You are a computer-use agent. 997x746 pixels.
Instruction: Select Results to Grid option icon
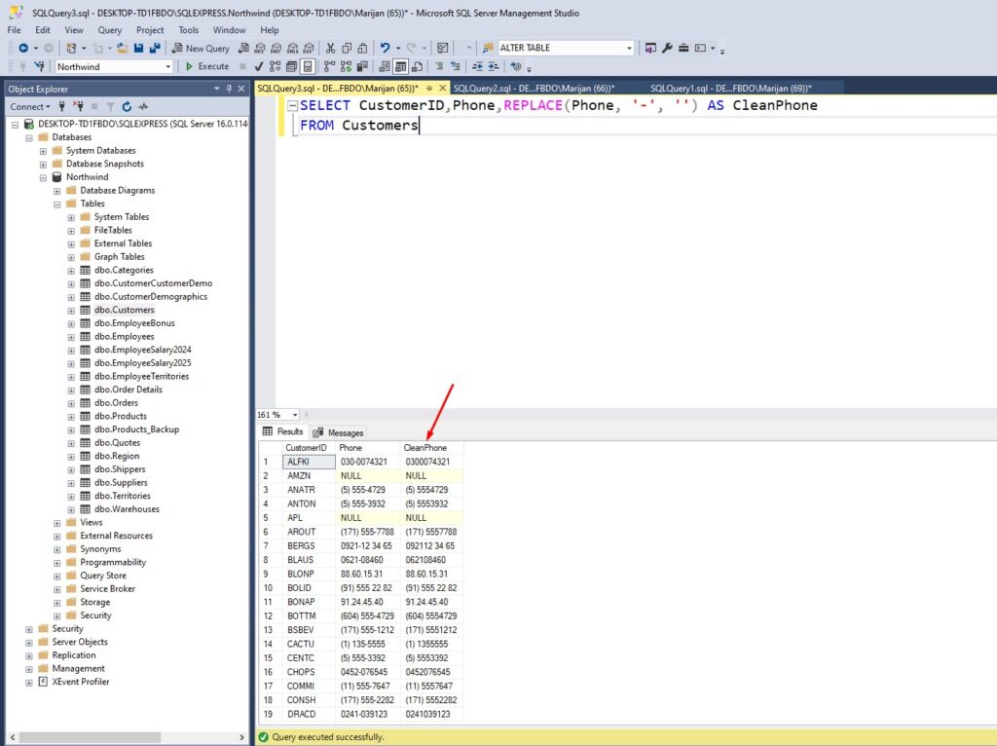(400, 66)
